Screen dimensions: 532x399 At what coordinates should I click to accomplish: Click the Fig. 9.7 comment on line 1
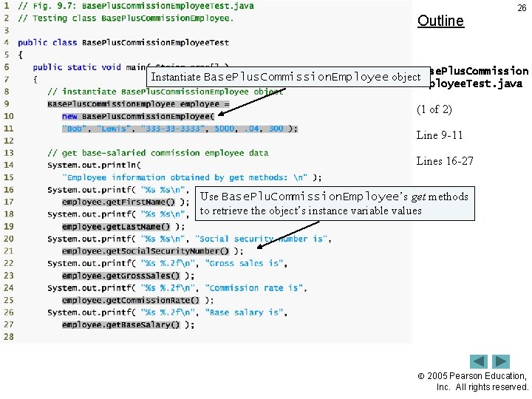[136, 6]
